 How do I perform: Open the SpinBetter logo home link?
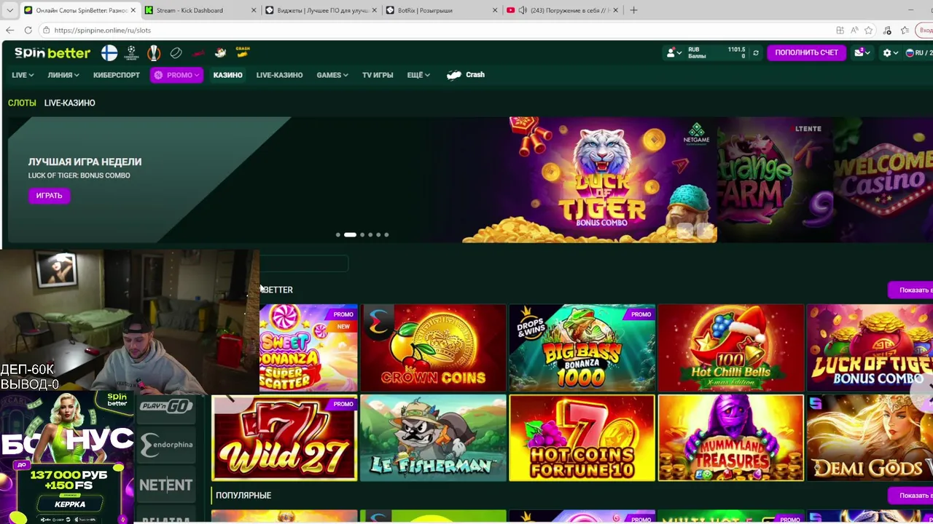point(52,52)
